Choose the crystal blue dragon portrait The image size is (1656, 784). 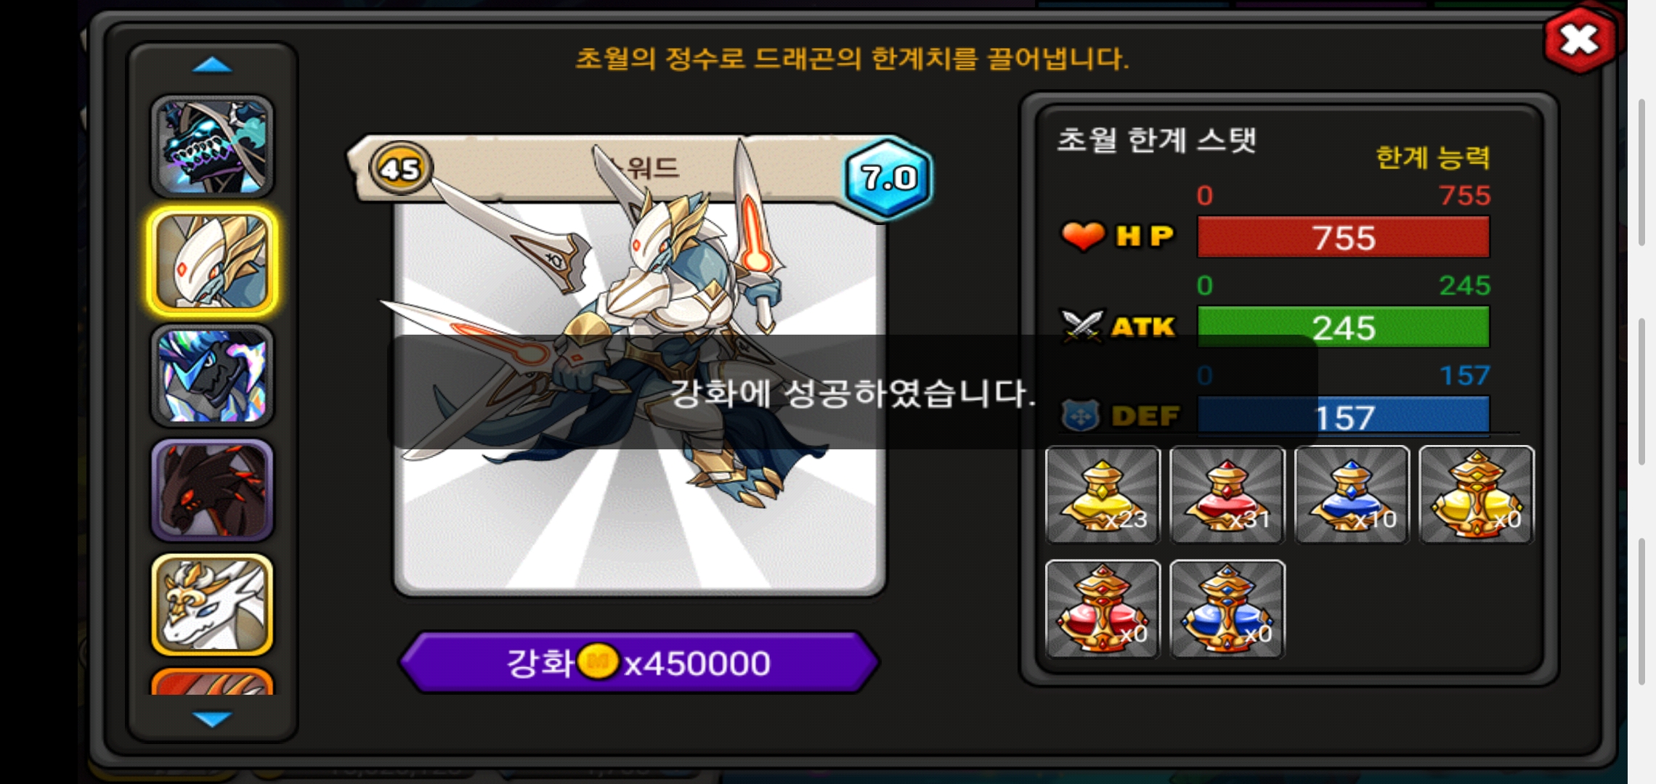tap(212, 376)
